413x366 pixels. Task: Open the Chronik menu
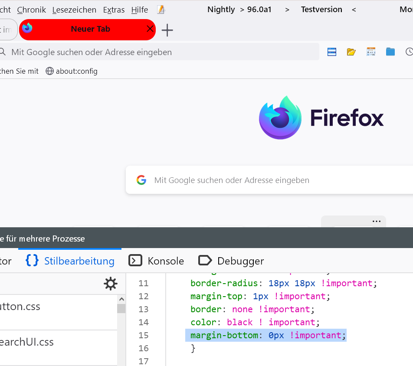32,10
